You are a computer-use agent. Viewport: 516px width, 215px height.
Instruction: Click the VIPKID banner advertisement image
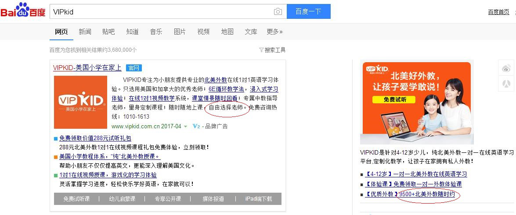pos(416,102)
